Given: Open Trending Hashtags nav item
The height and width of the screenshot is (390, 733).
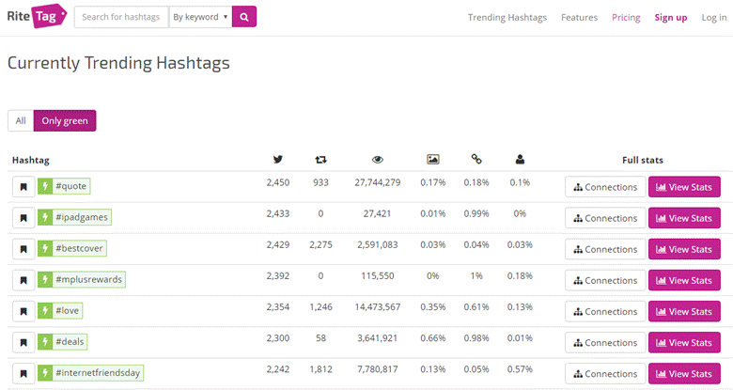Looking at the screenshot, I should 507,18.
